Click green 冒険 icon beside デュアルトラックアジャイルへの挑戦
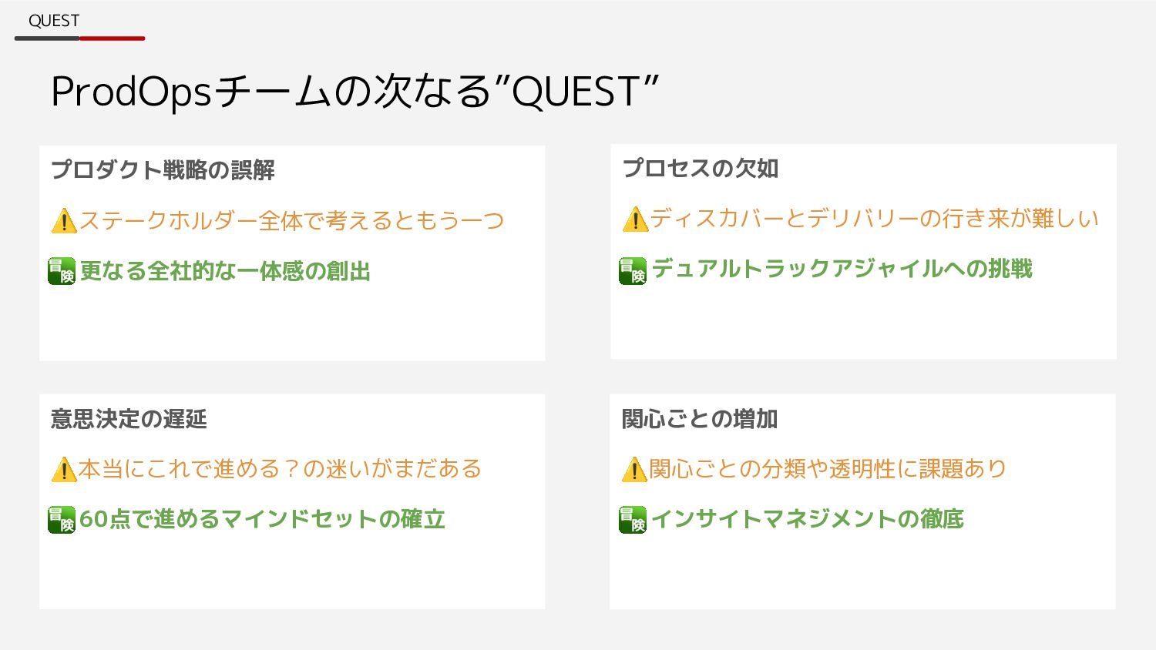The height and width of the screenshot is (650, 1156). [x=633, y=271]
